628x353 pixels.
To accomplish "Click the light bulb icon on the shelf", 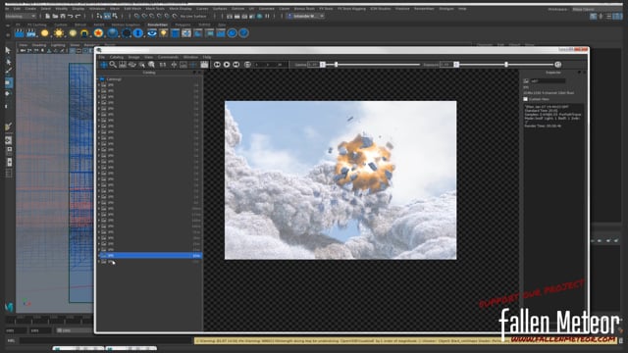I will tap(164, 33).
